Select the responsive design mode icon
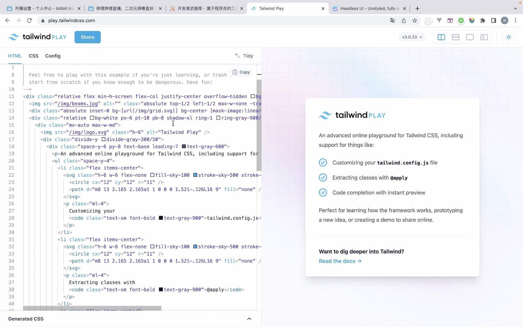 [x=484, y=37]
